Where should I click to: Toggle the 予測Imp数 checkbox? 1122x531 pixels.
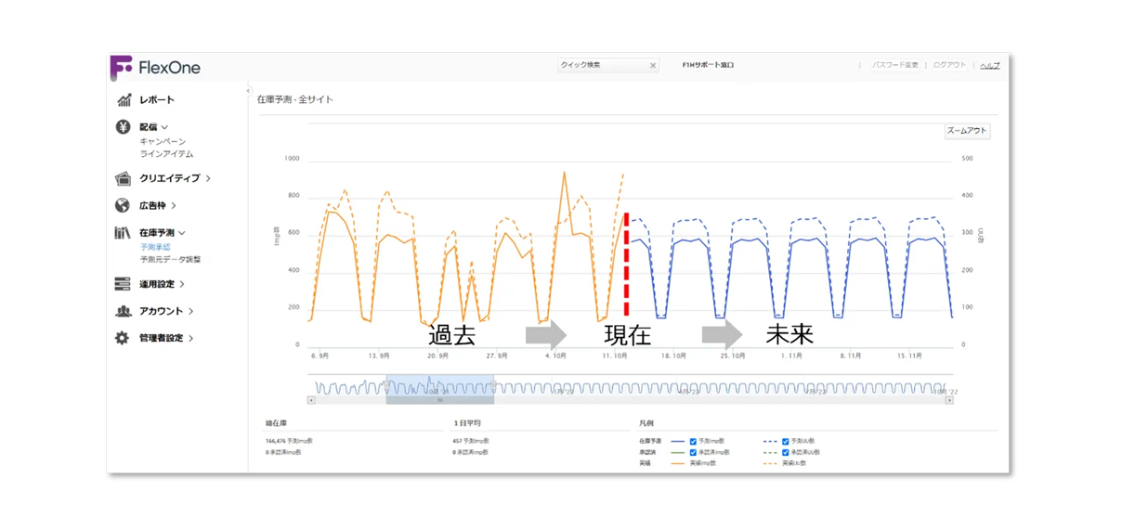click(x=693, y=441)
